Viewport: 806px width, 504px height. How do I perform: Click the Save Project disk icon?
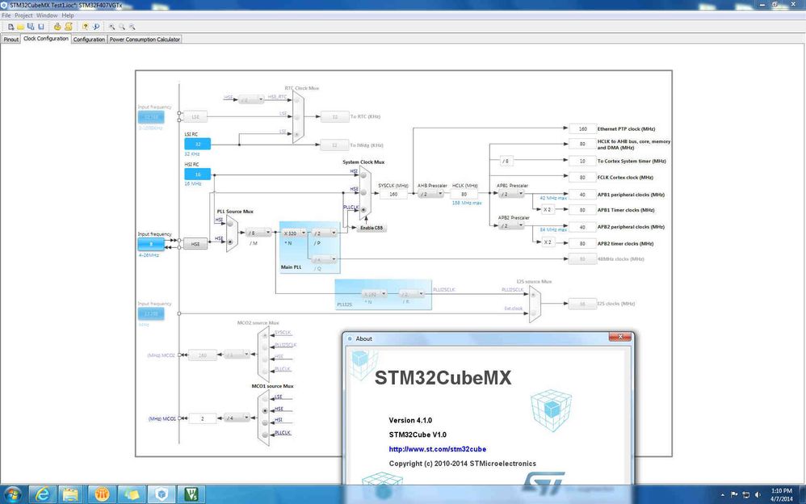[x=41, y=26]
